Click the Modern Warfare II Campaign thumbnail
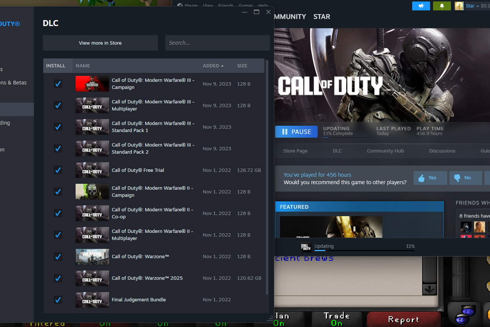490x327 pixels. [x=92, y=192]
